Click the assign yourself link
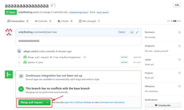This screenshot has width=184, height=110. point(161,51)
